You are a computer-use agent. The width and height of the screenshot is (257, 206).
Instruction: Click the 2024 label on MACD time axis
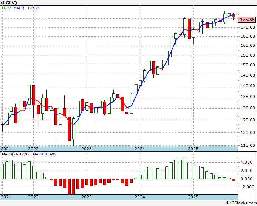point(140,197)
